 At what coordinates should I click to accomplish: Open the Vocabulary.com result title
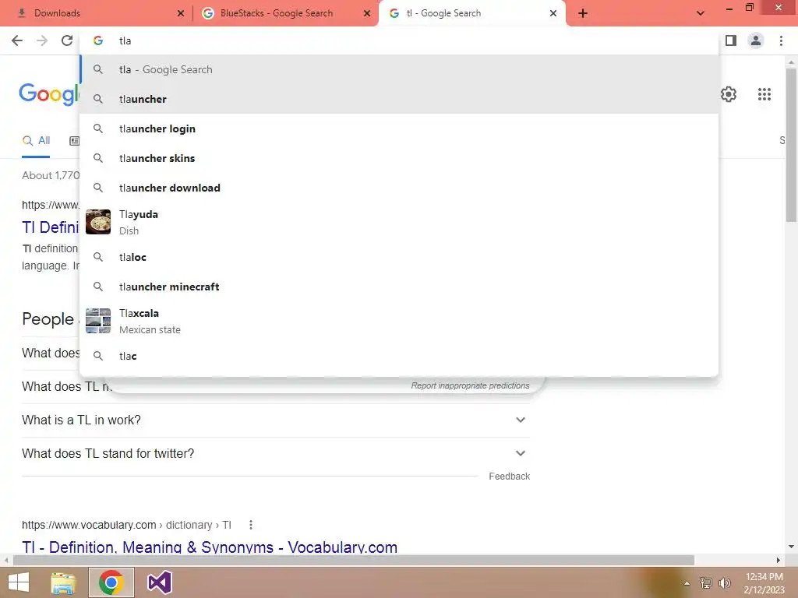coord(210,547)
